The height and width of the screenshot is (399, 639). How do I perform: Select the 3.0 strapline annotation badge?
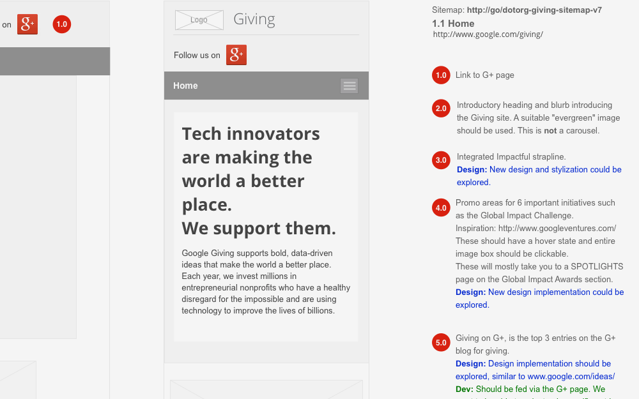coord(441,160)
